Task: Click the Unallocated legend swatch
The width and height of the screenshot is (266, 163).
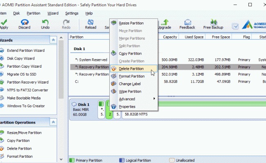Action: (x=172, y=160)
